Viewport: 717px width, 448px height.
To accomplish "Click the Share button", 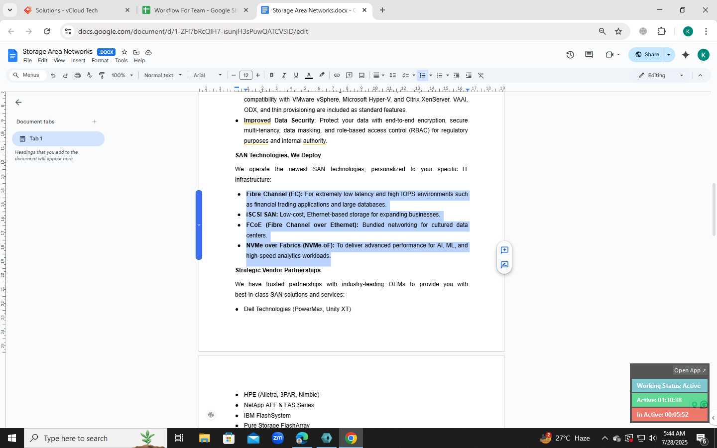I will coord(647,55).
